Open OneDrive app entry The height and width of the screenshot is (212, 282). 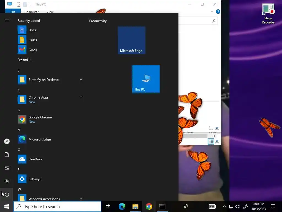click(50, 159)
